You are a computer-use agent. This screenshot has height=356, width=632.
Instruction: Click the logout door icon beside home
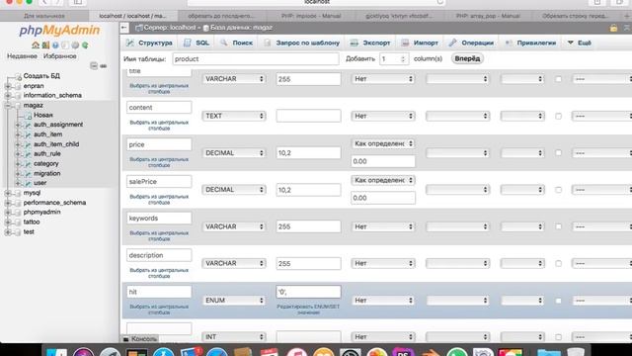click(45, 45)
